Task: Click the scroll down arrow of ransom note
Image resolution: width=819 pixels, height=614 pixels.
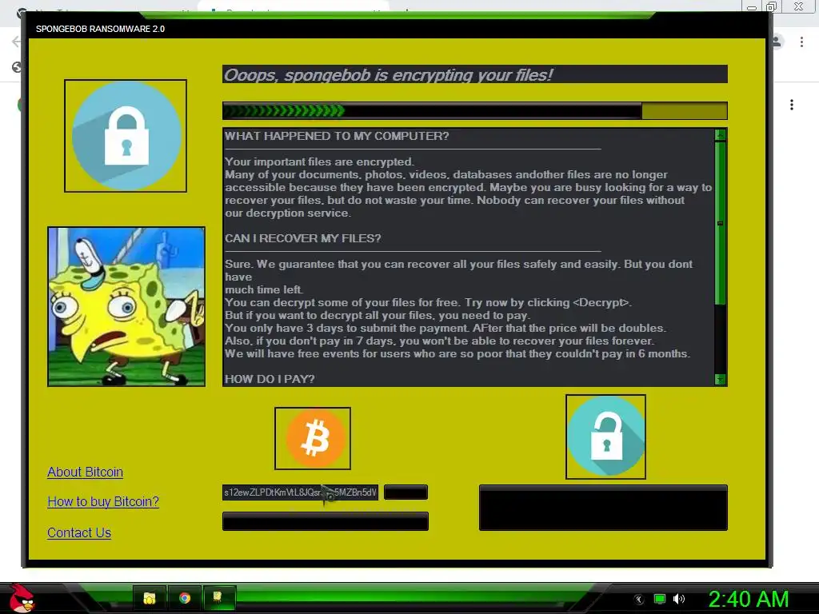Action: point(721,380)
